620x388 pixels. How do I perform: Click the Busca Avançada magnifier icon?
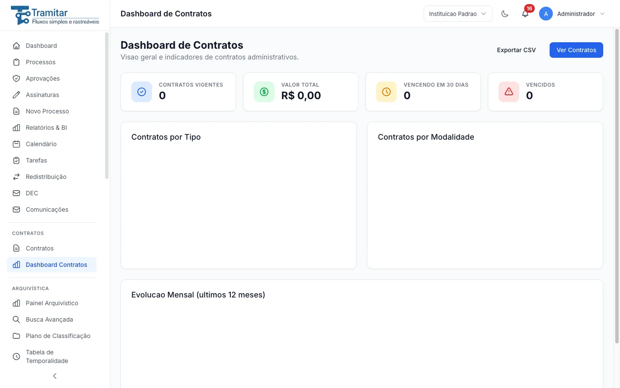click(16, 319)
